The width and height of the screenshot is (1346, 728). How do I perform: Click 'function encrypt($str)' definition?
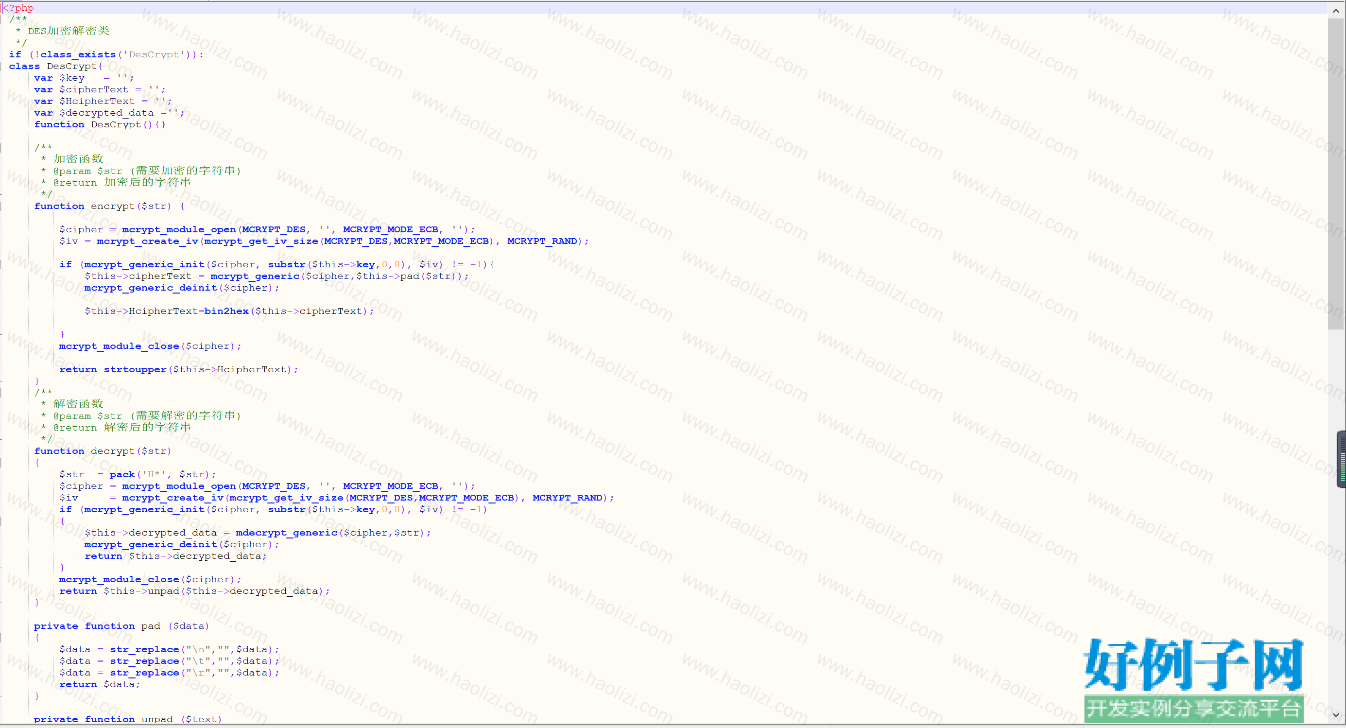point(103,206)
